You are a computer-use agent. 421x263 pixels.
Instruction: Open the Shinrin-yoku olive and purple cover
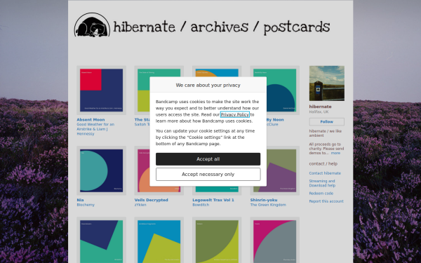point(282,170)
